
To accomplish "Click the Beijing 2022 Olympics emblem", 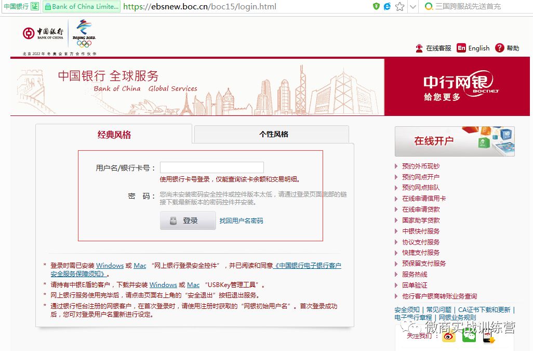I will [84, 33].
